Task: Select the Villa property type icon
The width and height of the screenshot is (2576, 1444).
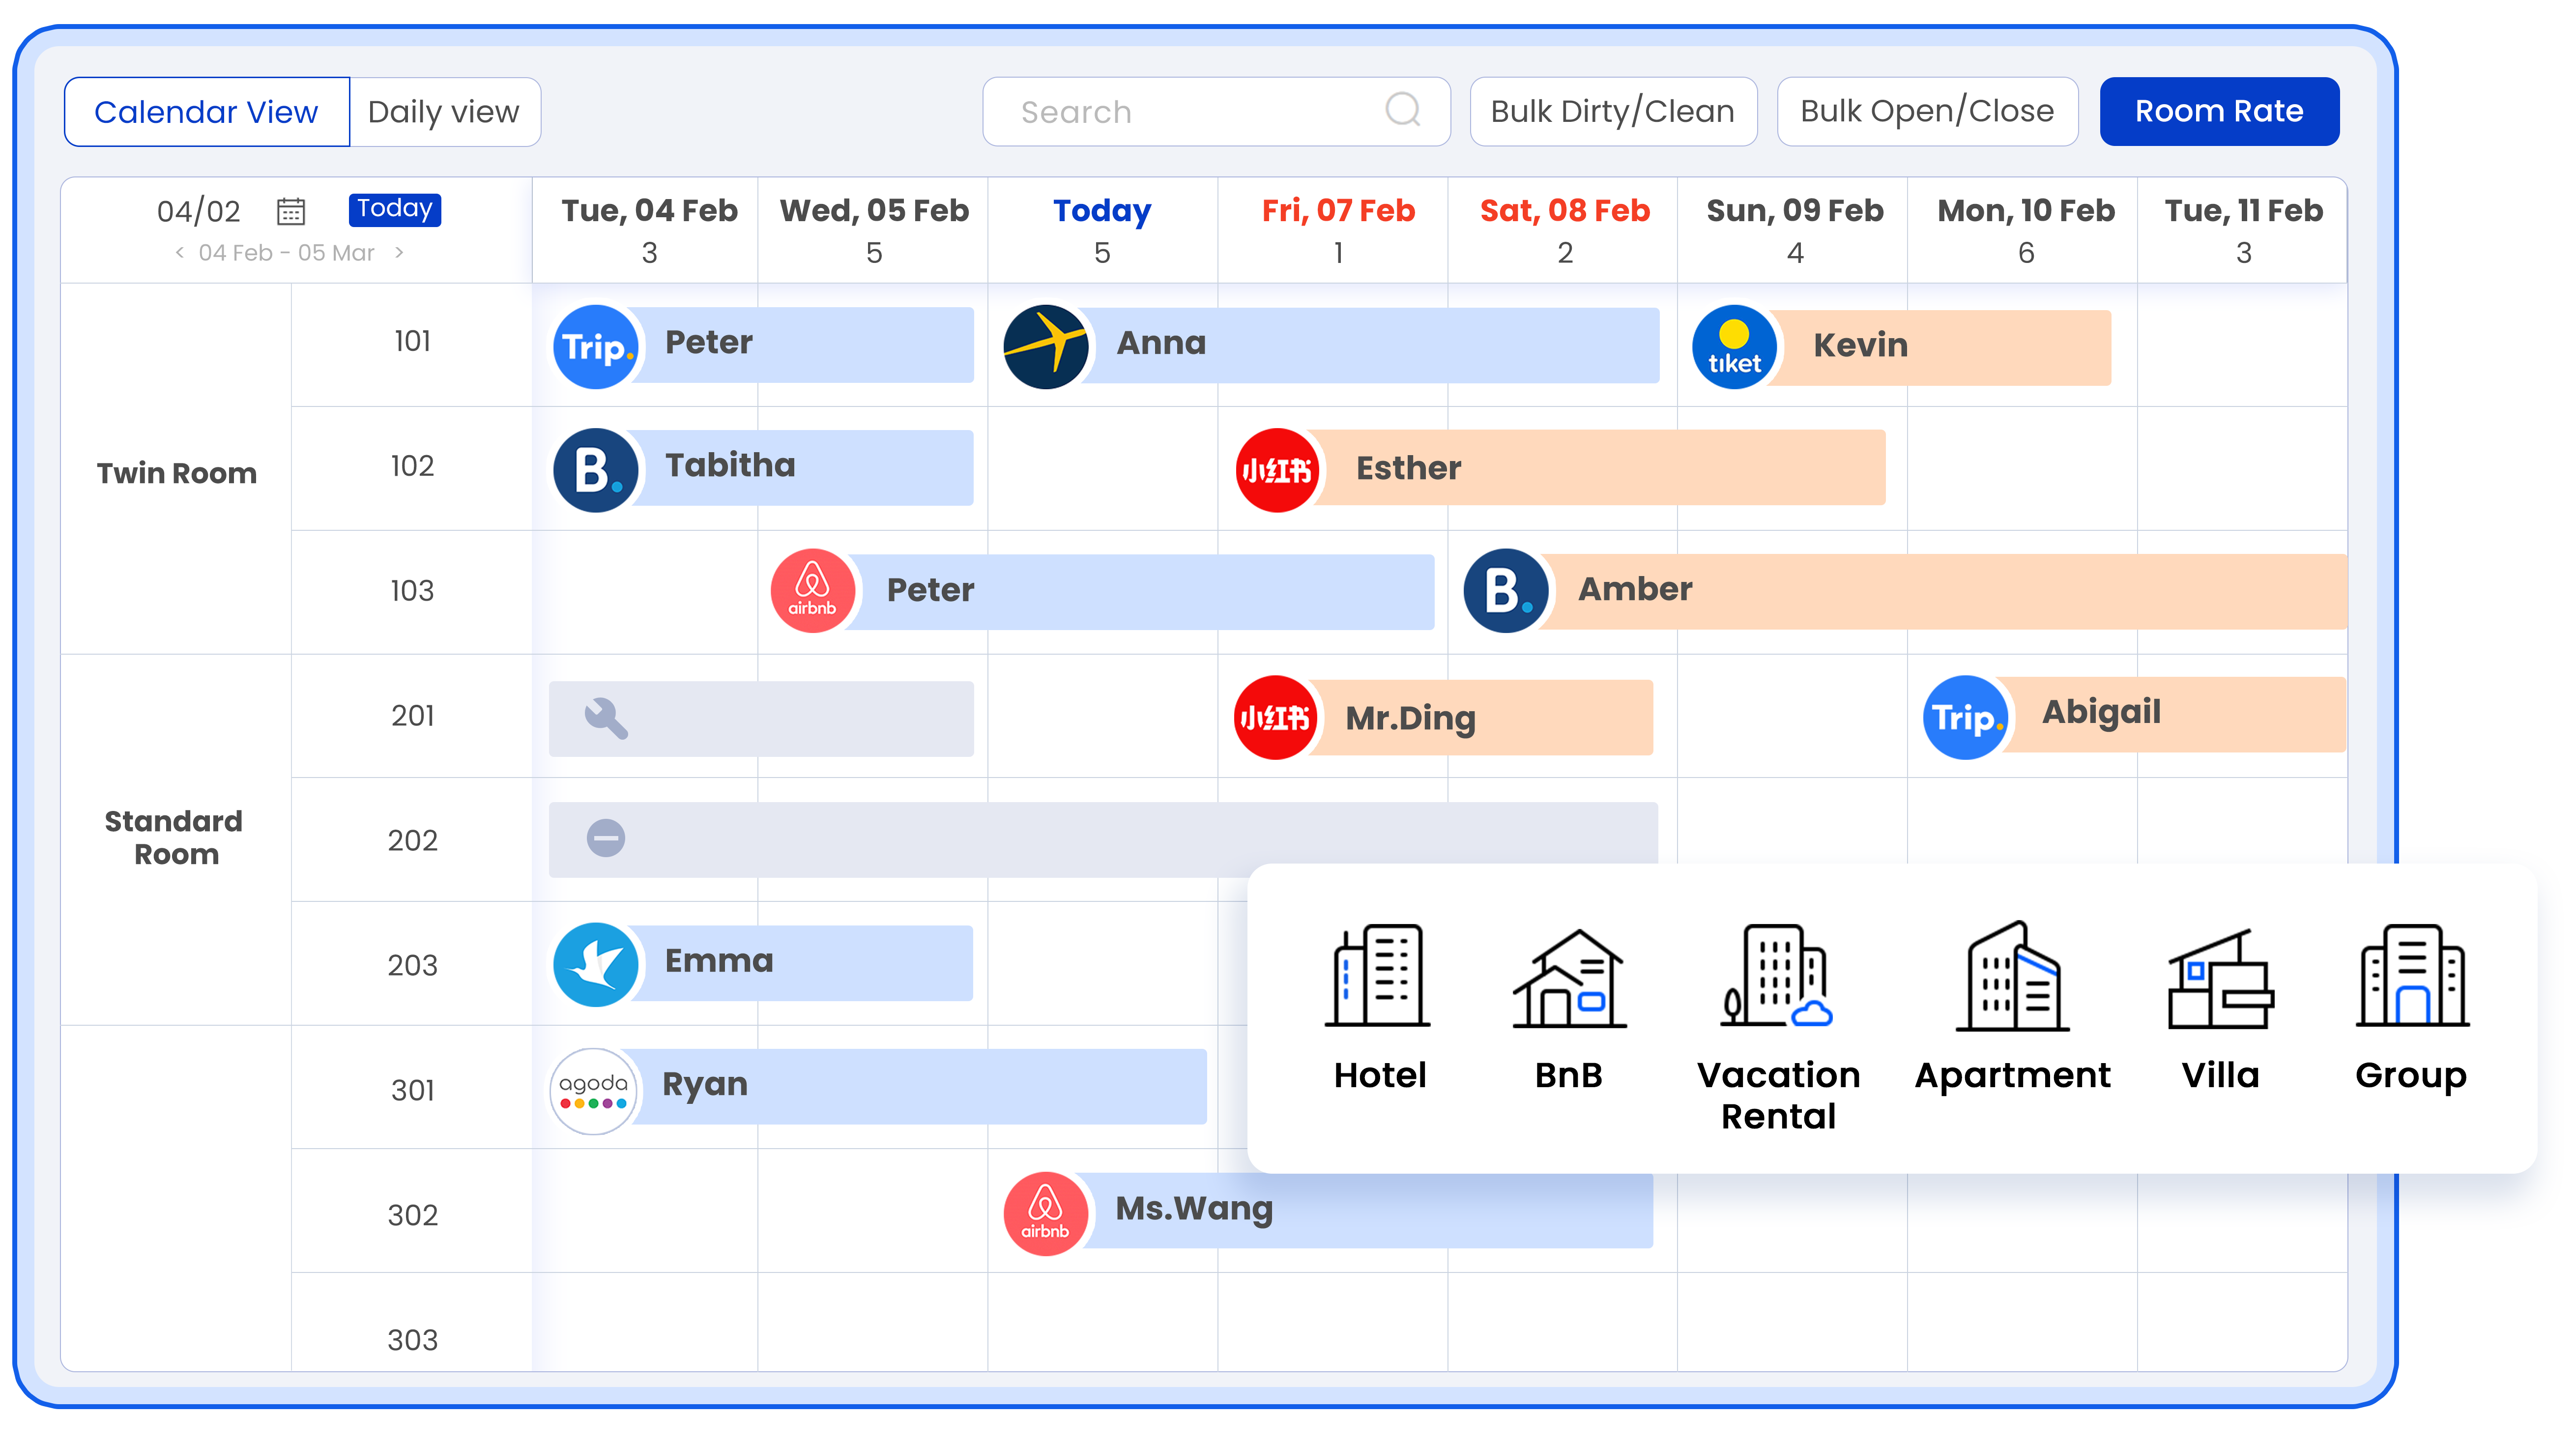Action: (x=2220, y=980)
